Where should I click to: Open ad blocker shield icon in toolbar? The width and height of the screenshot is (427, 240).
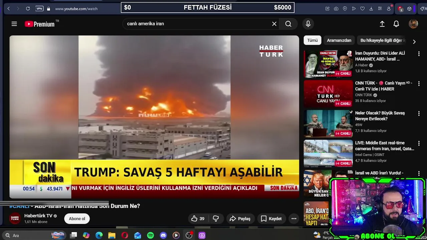point(345,9)
